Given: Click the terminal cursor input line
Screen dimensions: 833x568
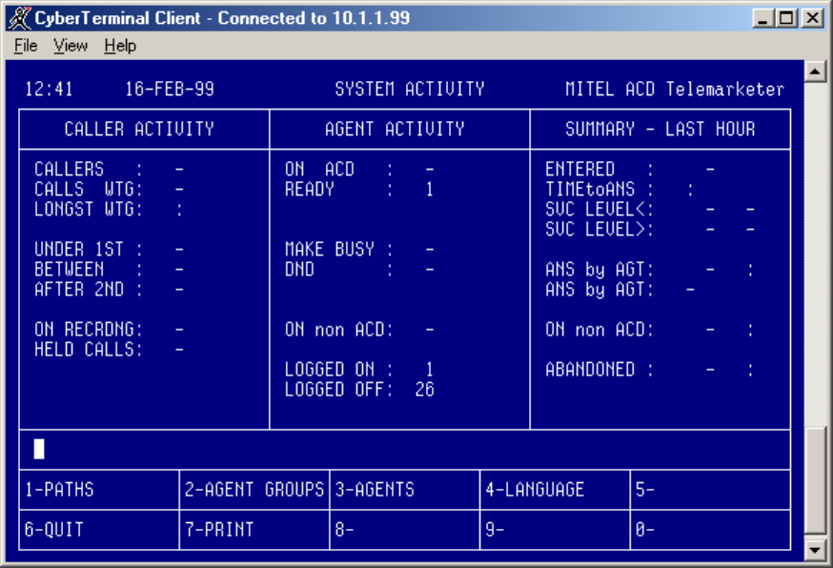Looking at the screenshot, I should pyautogui.click(x=405, y=450).
